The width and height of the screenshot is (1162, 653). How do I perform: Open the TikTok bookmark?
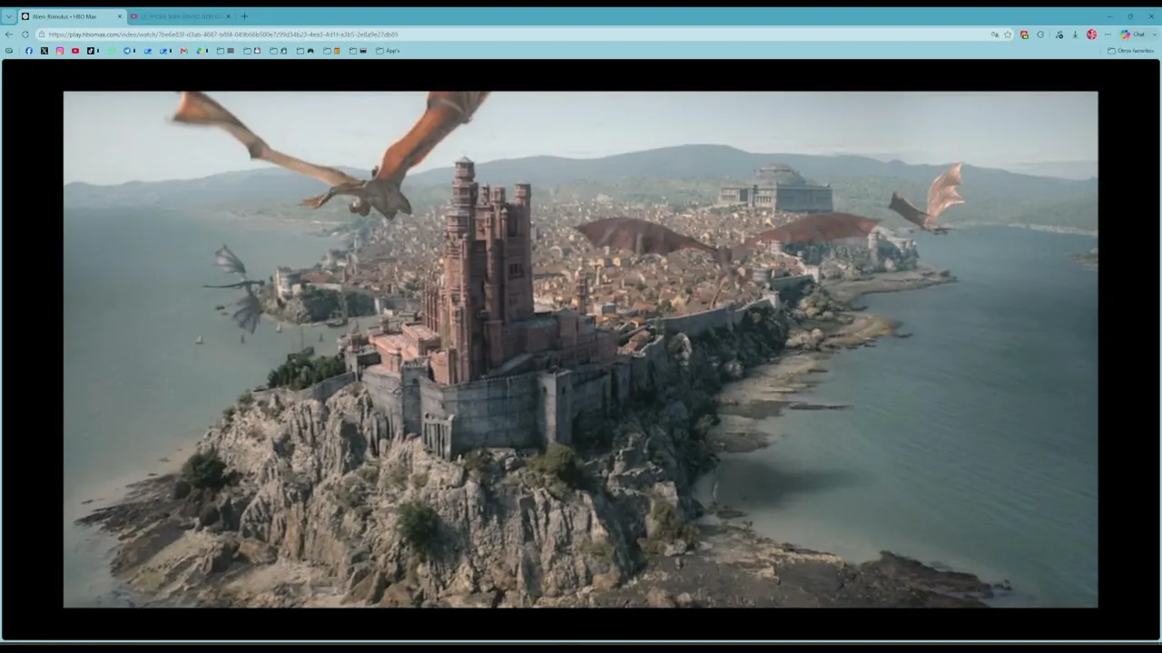91,51
